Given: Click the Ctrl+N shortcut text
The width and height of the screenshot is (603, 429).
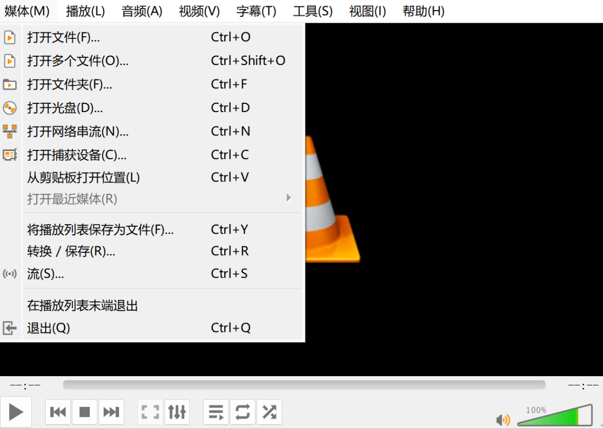Looking at the screenshot, I should 231,131.
